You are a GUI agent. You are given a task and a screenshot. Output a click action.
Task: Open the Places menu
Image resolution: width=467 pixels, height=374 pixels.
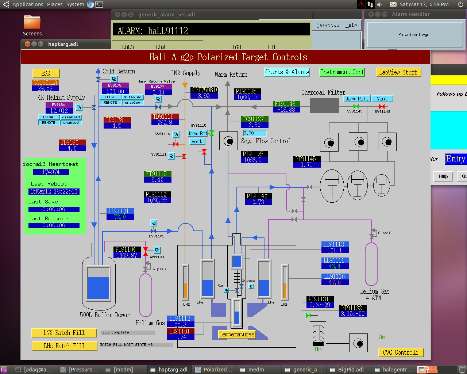tap(55, 4)
